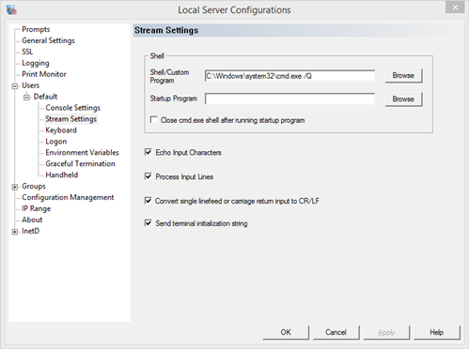Select Stream Settings in tree
The image size is (469, 349).
tap(70, 119)
